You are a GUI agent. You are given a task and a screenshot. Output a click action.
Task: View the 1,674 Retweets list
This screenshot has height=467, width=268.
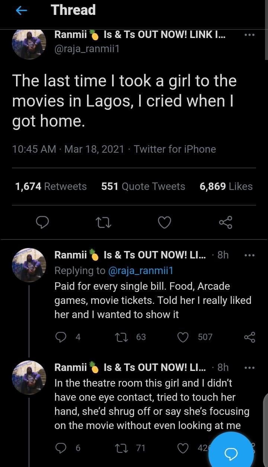click(x=51, y=186)
